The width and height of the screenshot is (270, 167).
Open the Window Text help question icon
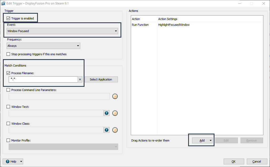pyautogui.click(x=107, y=113)
